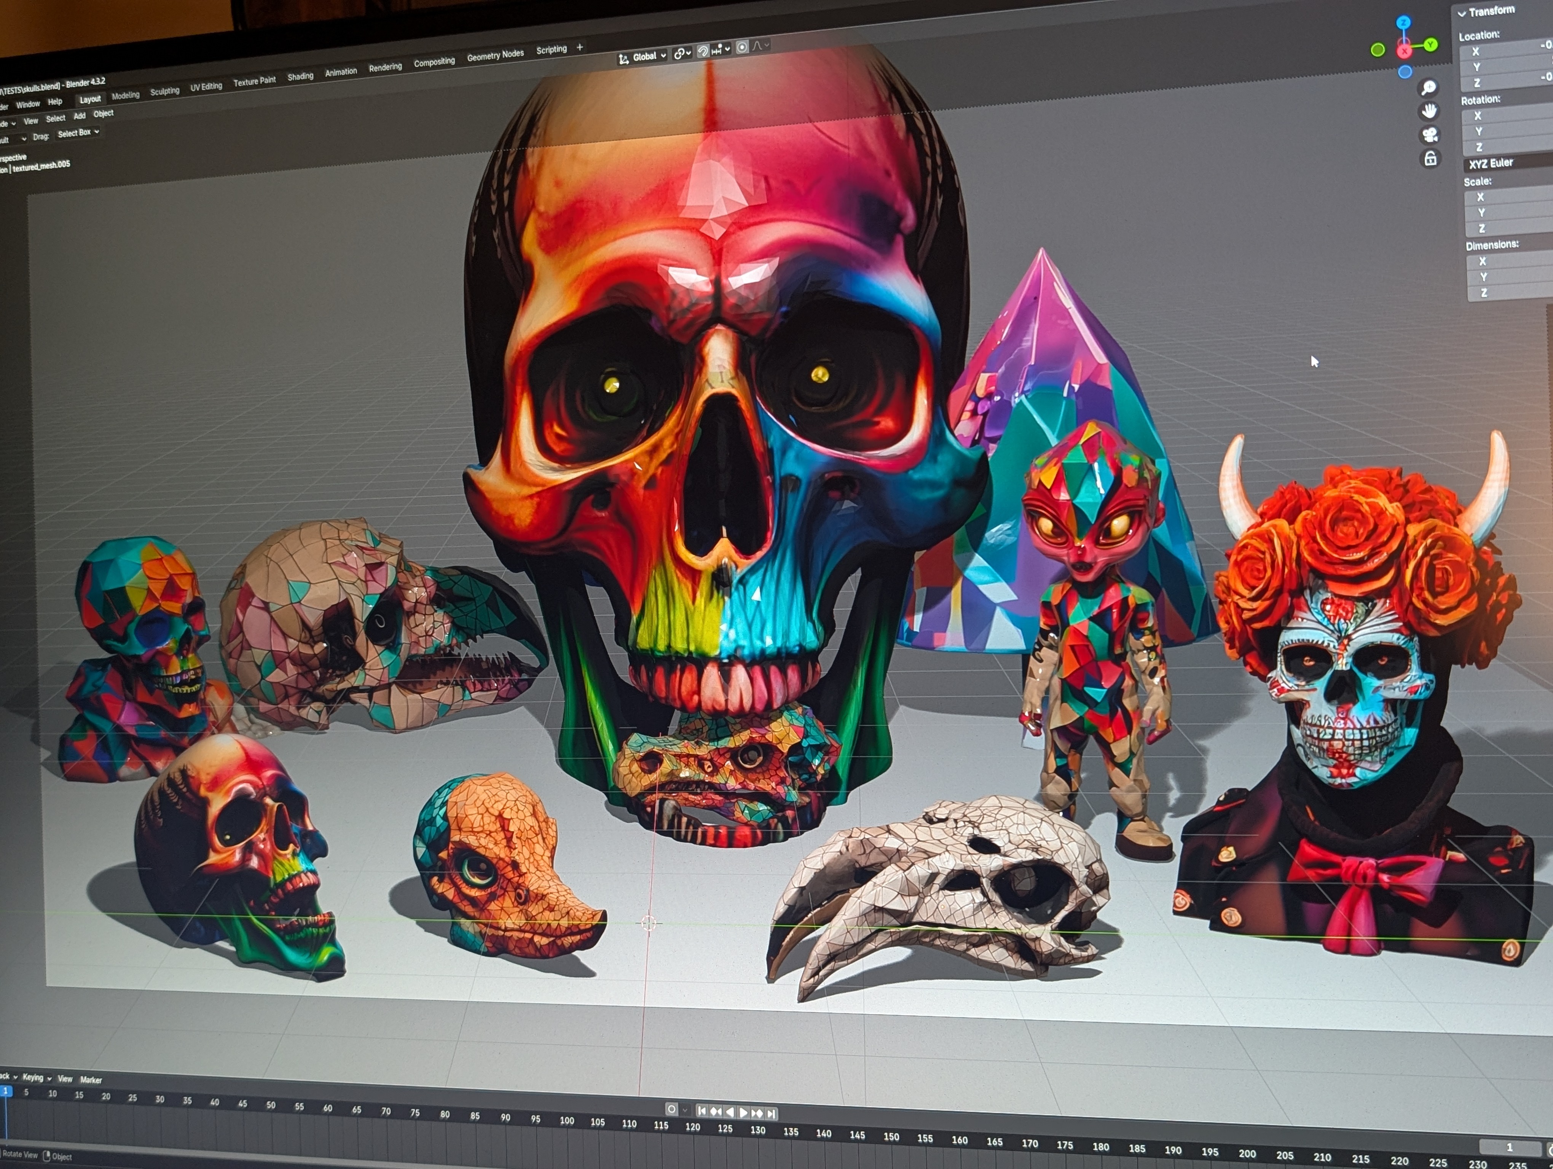
Task: Toggle the camera view icon
Action: 1430,135
